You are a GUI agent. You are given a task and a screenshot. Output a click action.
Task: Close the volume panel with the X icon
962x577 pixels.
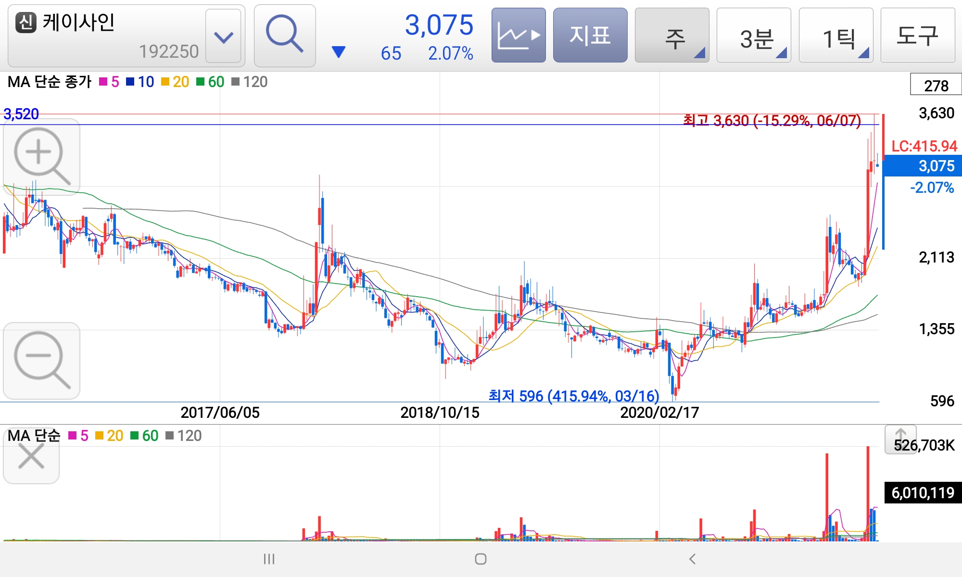click(31, 456)
